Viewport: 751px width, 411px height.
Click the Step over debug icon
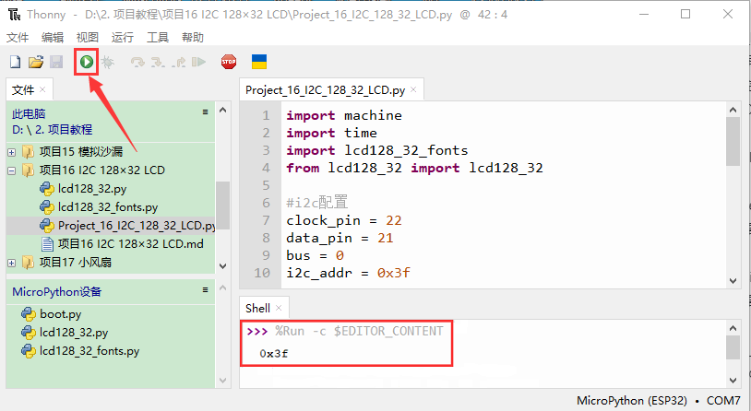137,63
